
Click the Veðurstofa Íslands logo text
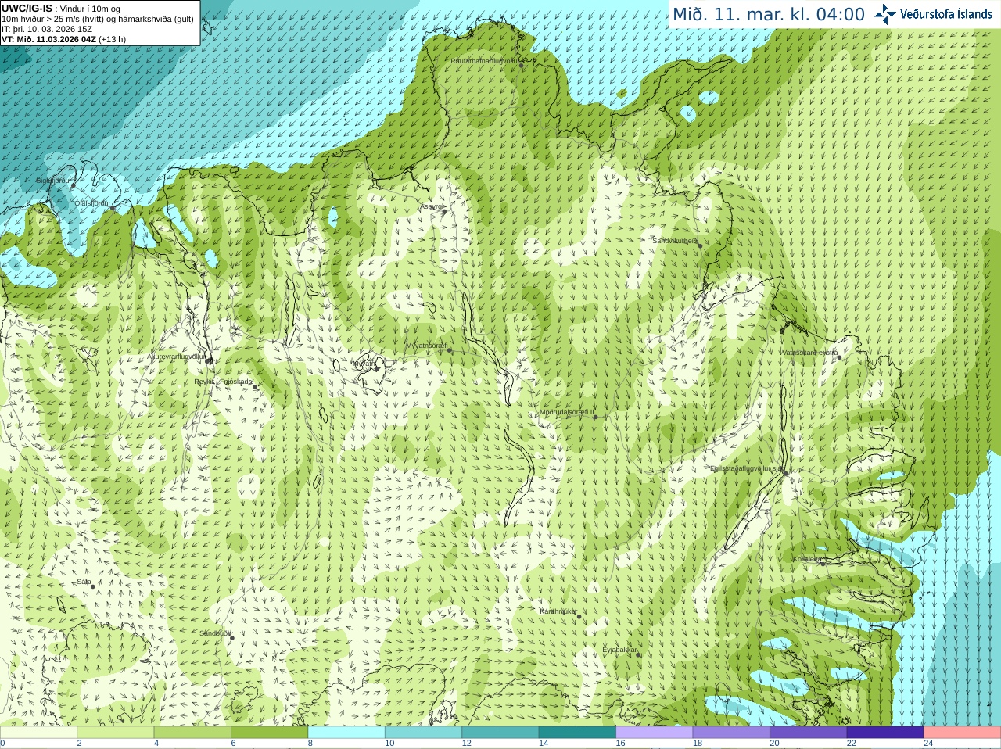945,14
